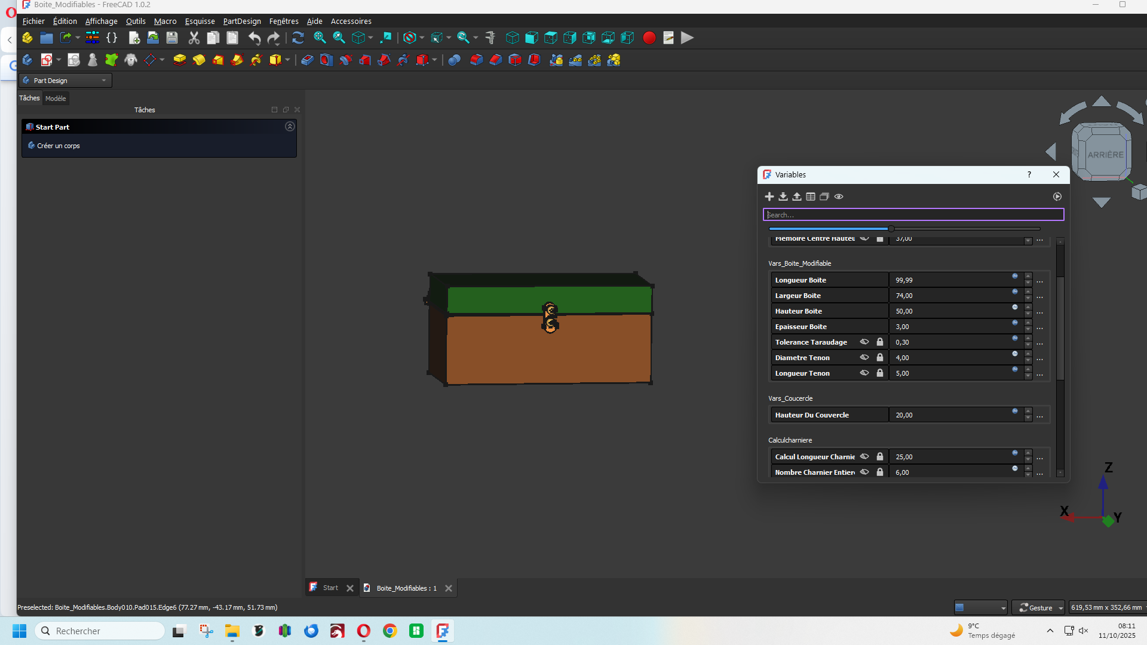Open the PartDesign menu
The image size is (1147, 645).
(x=242, y=21)
